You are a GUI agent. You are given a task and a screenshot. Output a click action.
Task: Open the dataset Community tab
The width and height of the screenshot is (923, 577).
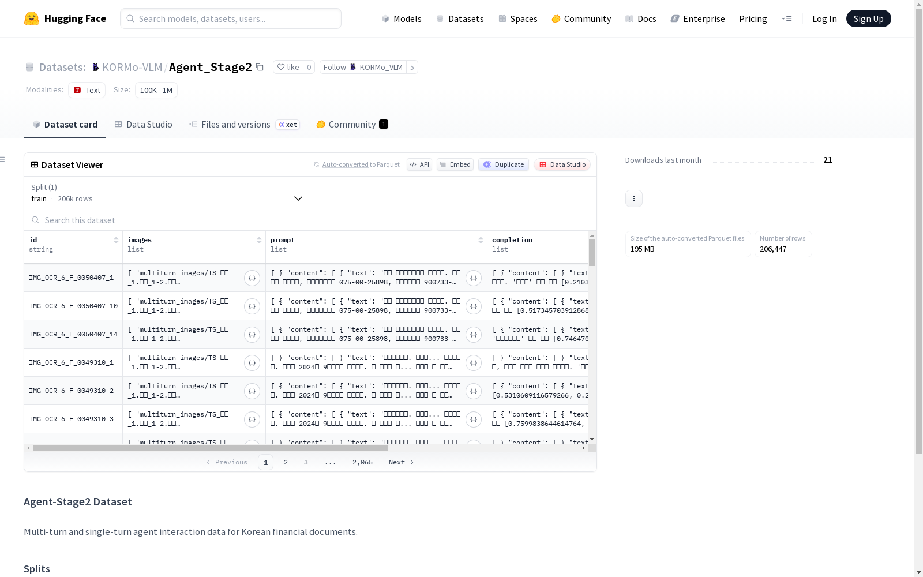pyautogui.click(x=352, y=125)
